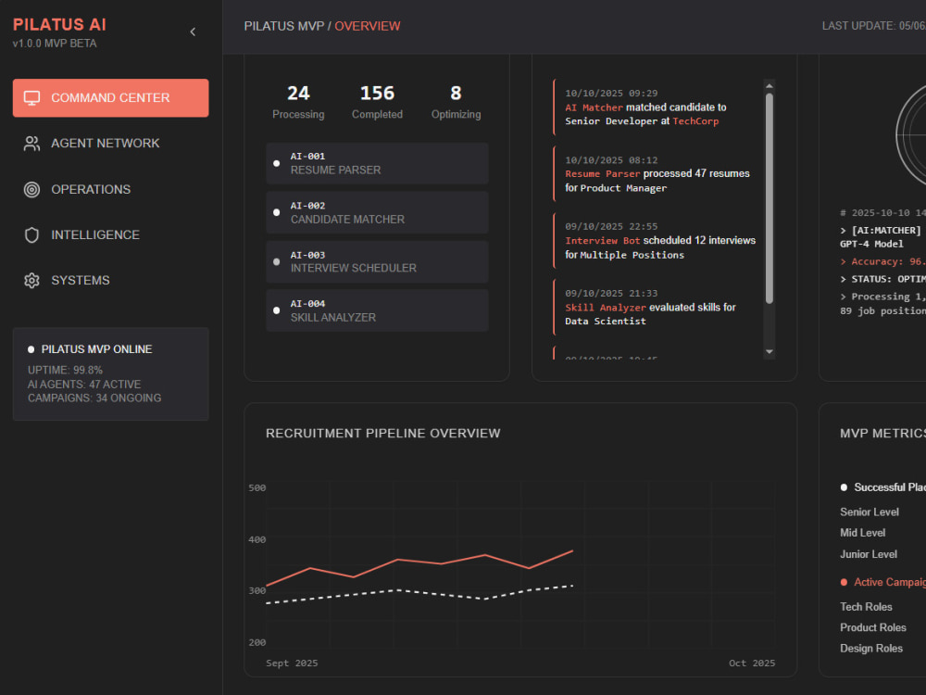
Task: Click RECRUITMENT PIPELINE OVERVIEW heading
Action: (x=382, y=434)
